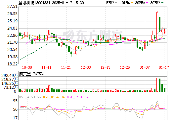Click the gray 5PMA color marker
Screen dimensions: 172x120
116,3
